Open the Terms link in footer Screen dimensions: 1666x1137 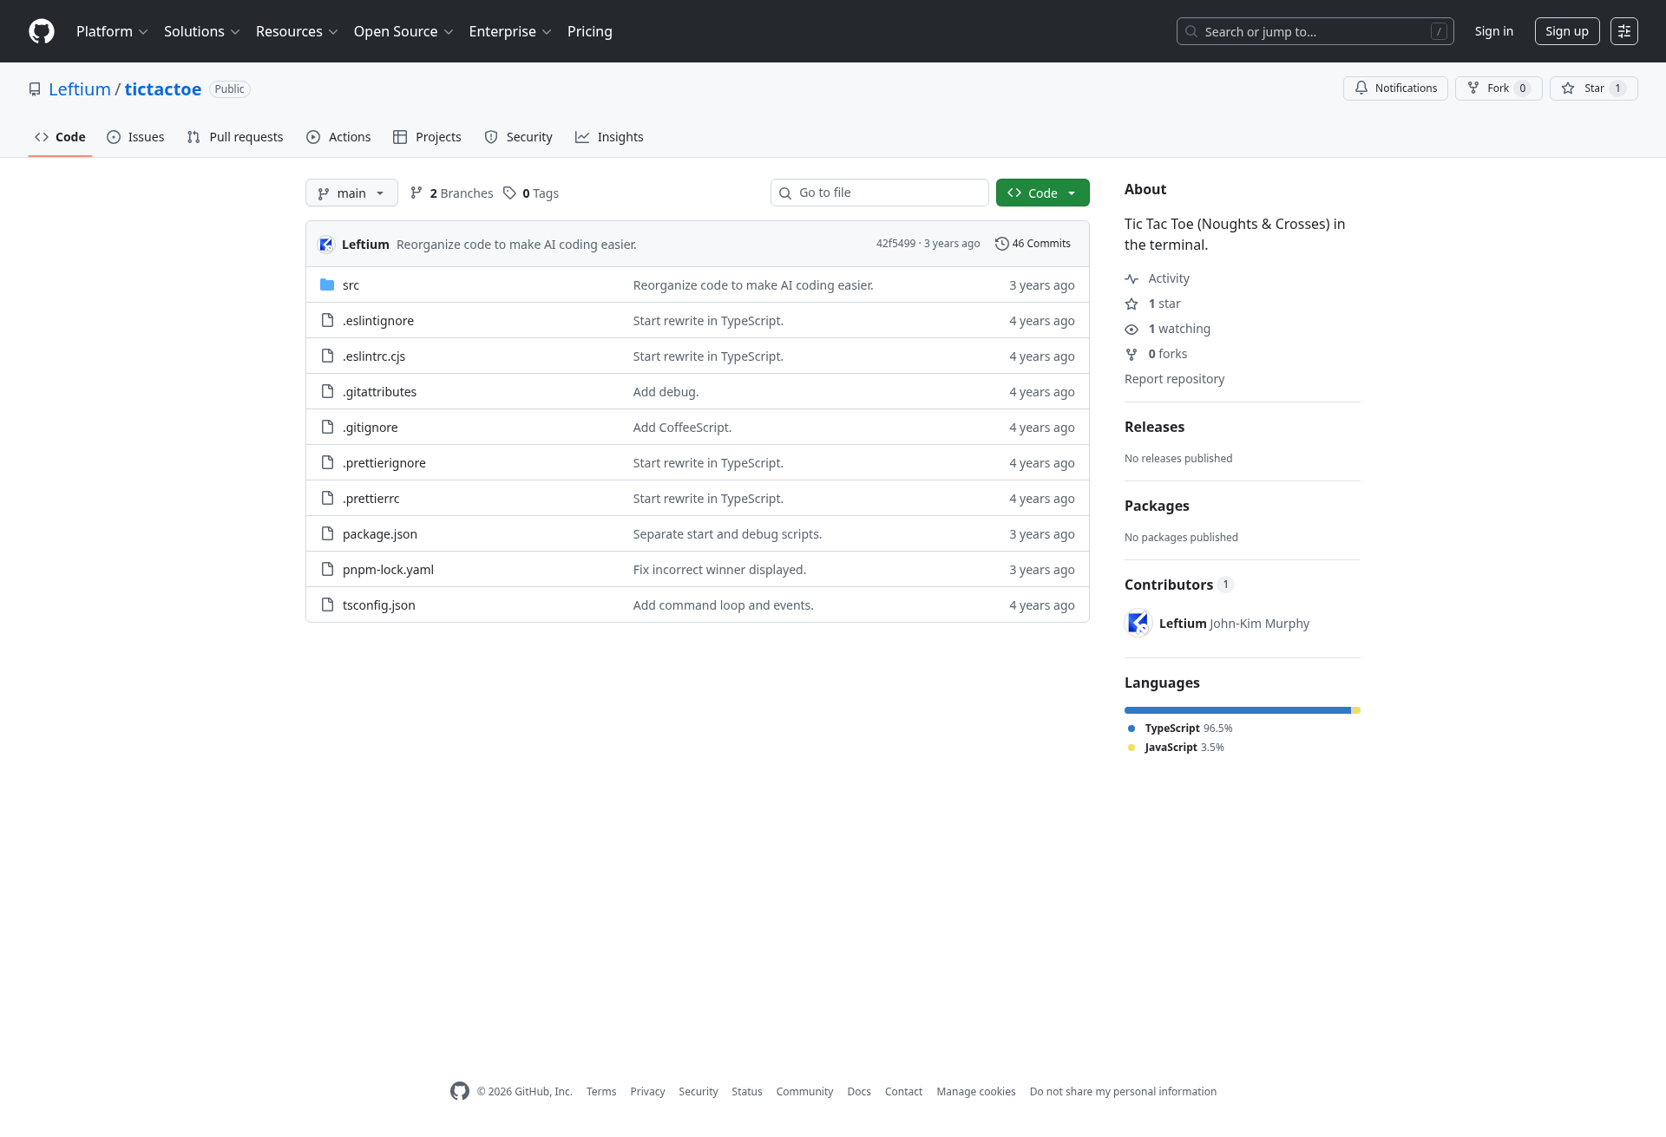[x=601, y=1091]
